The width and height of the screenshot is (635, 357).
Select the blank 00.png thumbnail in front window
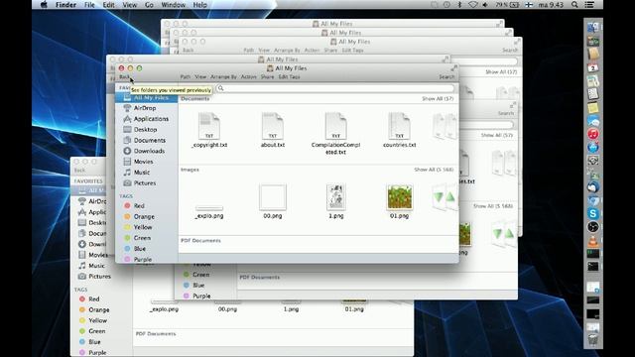[273, 197]
